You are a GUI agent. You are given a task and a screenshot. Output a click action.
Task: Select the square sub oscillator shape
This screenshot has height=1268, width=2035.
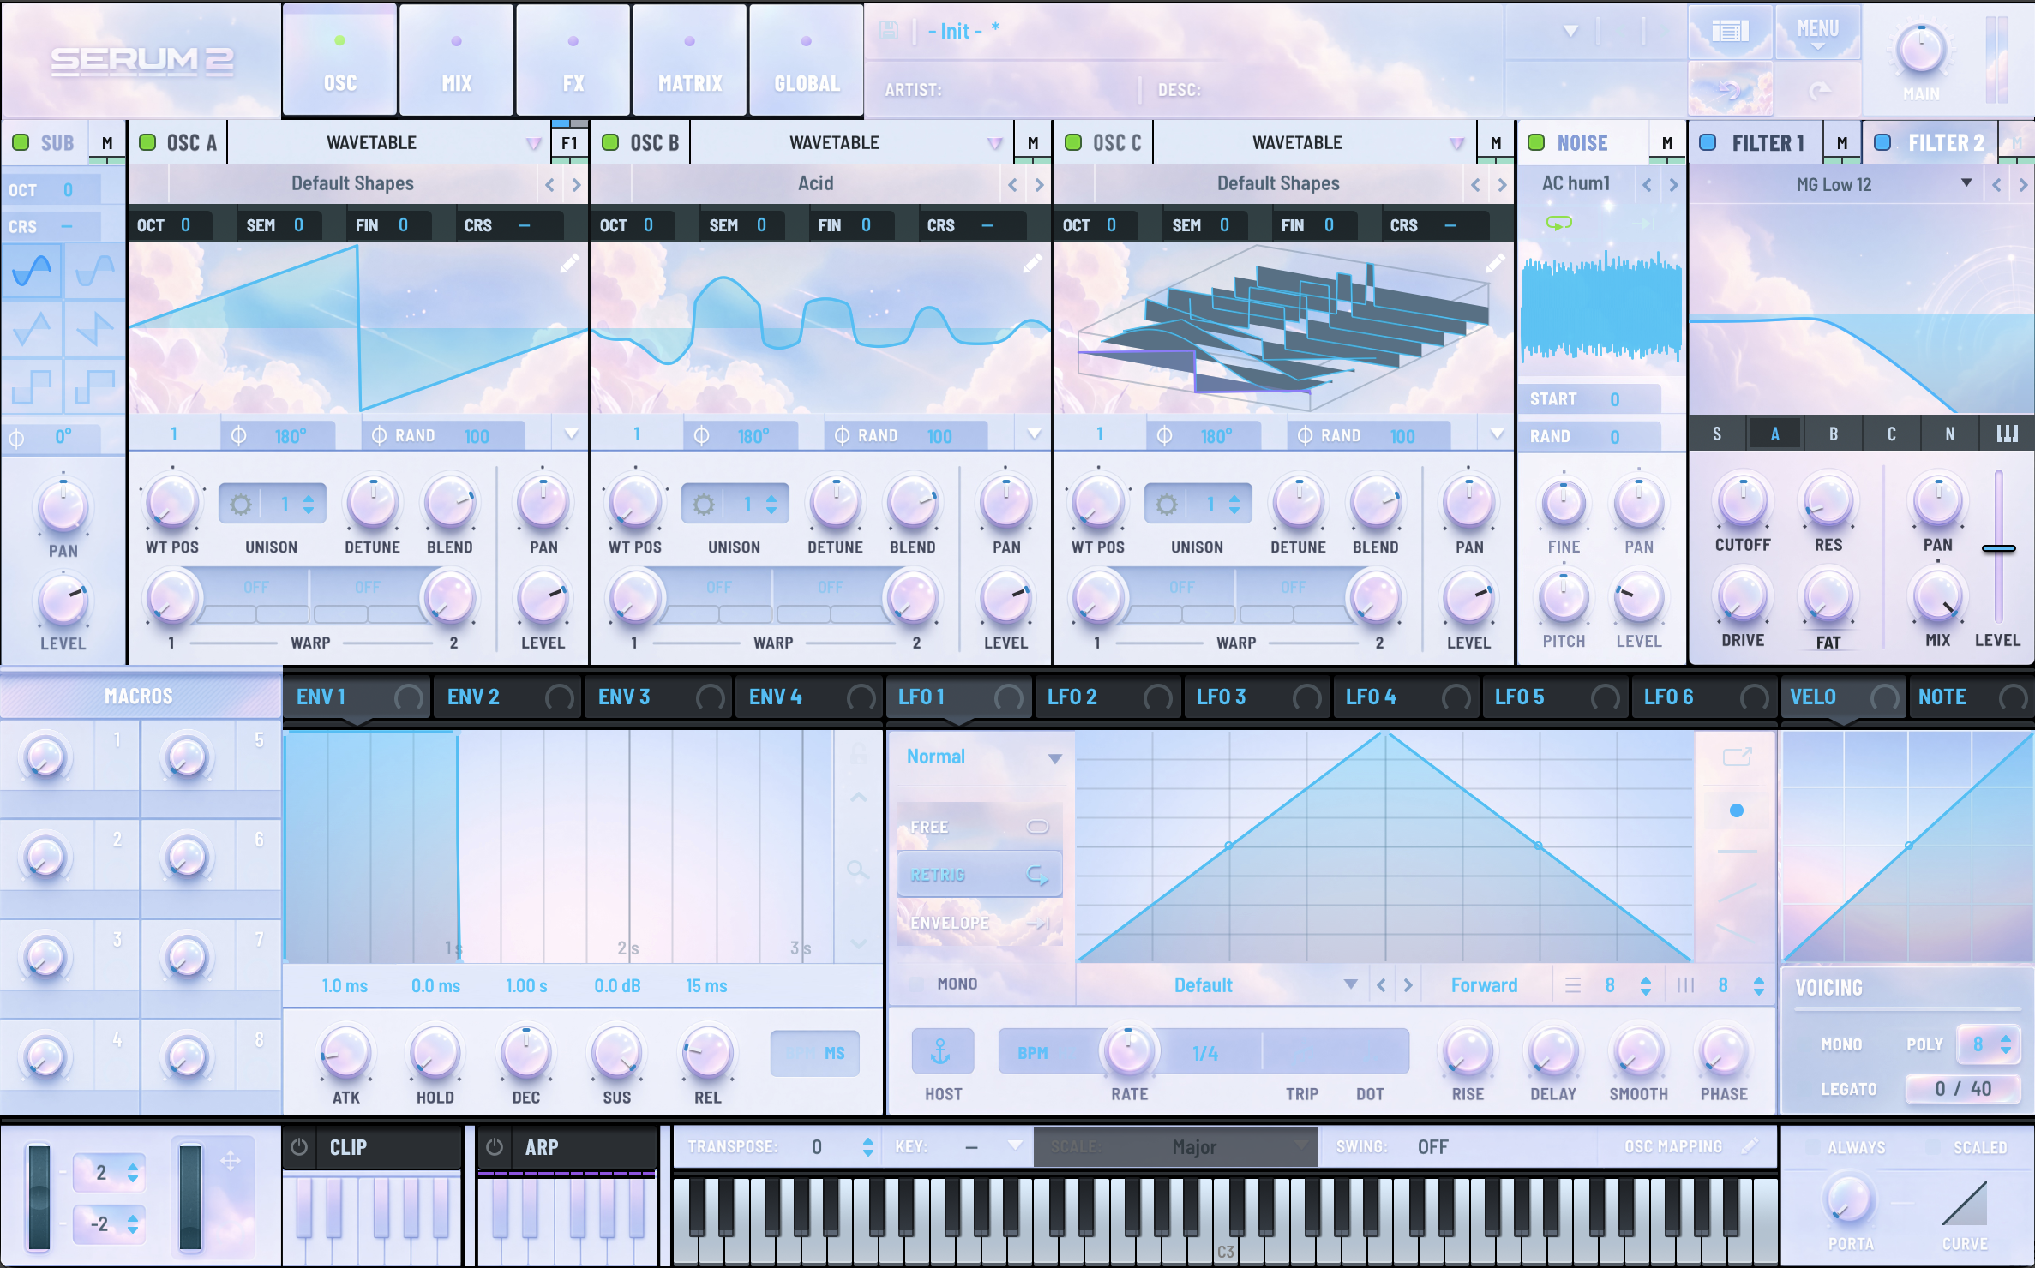[x=32, y=386]
